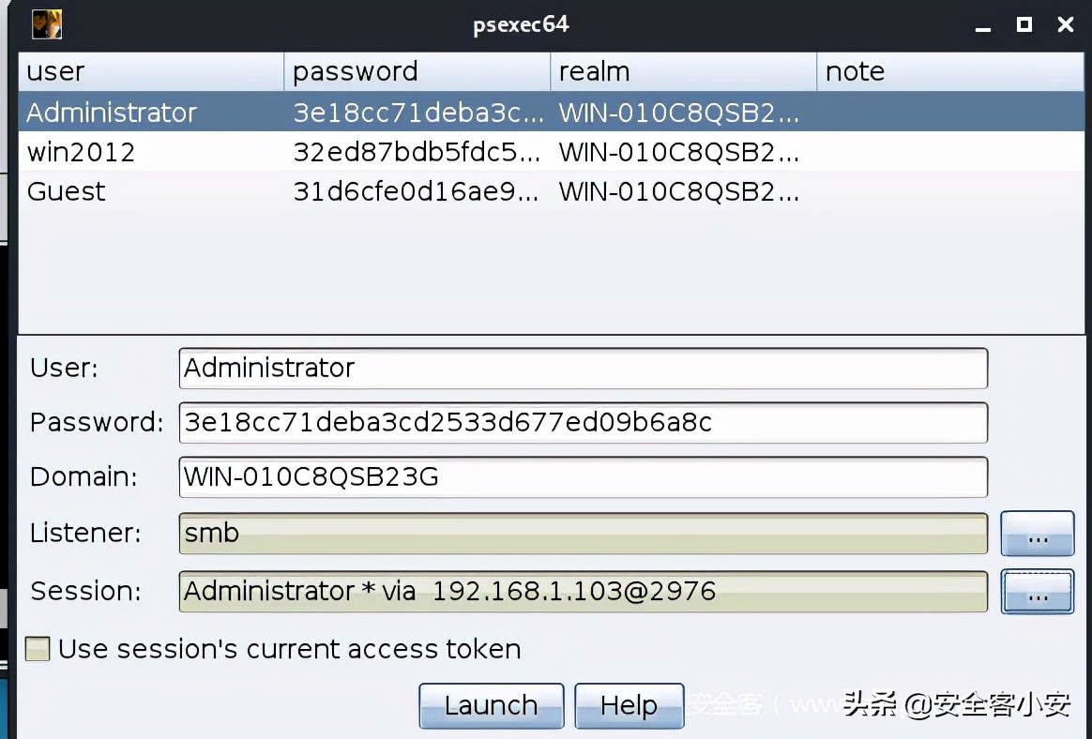1092x739 pixels.
Task: Open the Session browse button
Action: (x=1037, y=592)
